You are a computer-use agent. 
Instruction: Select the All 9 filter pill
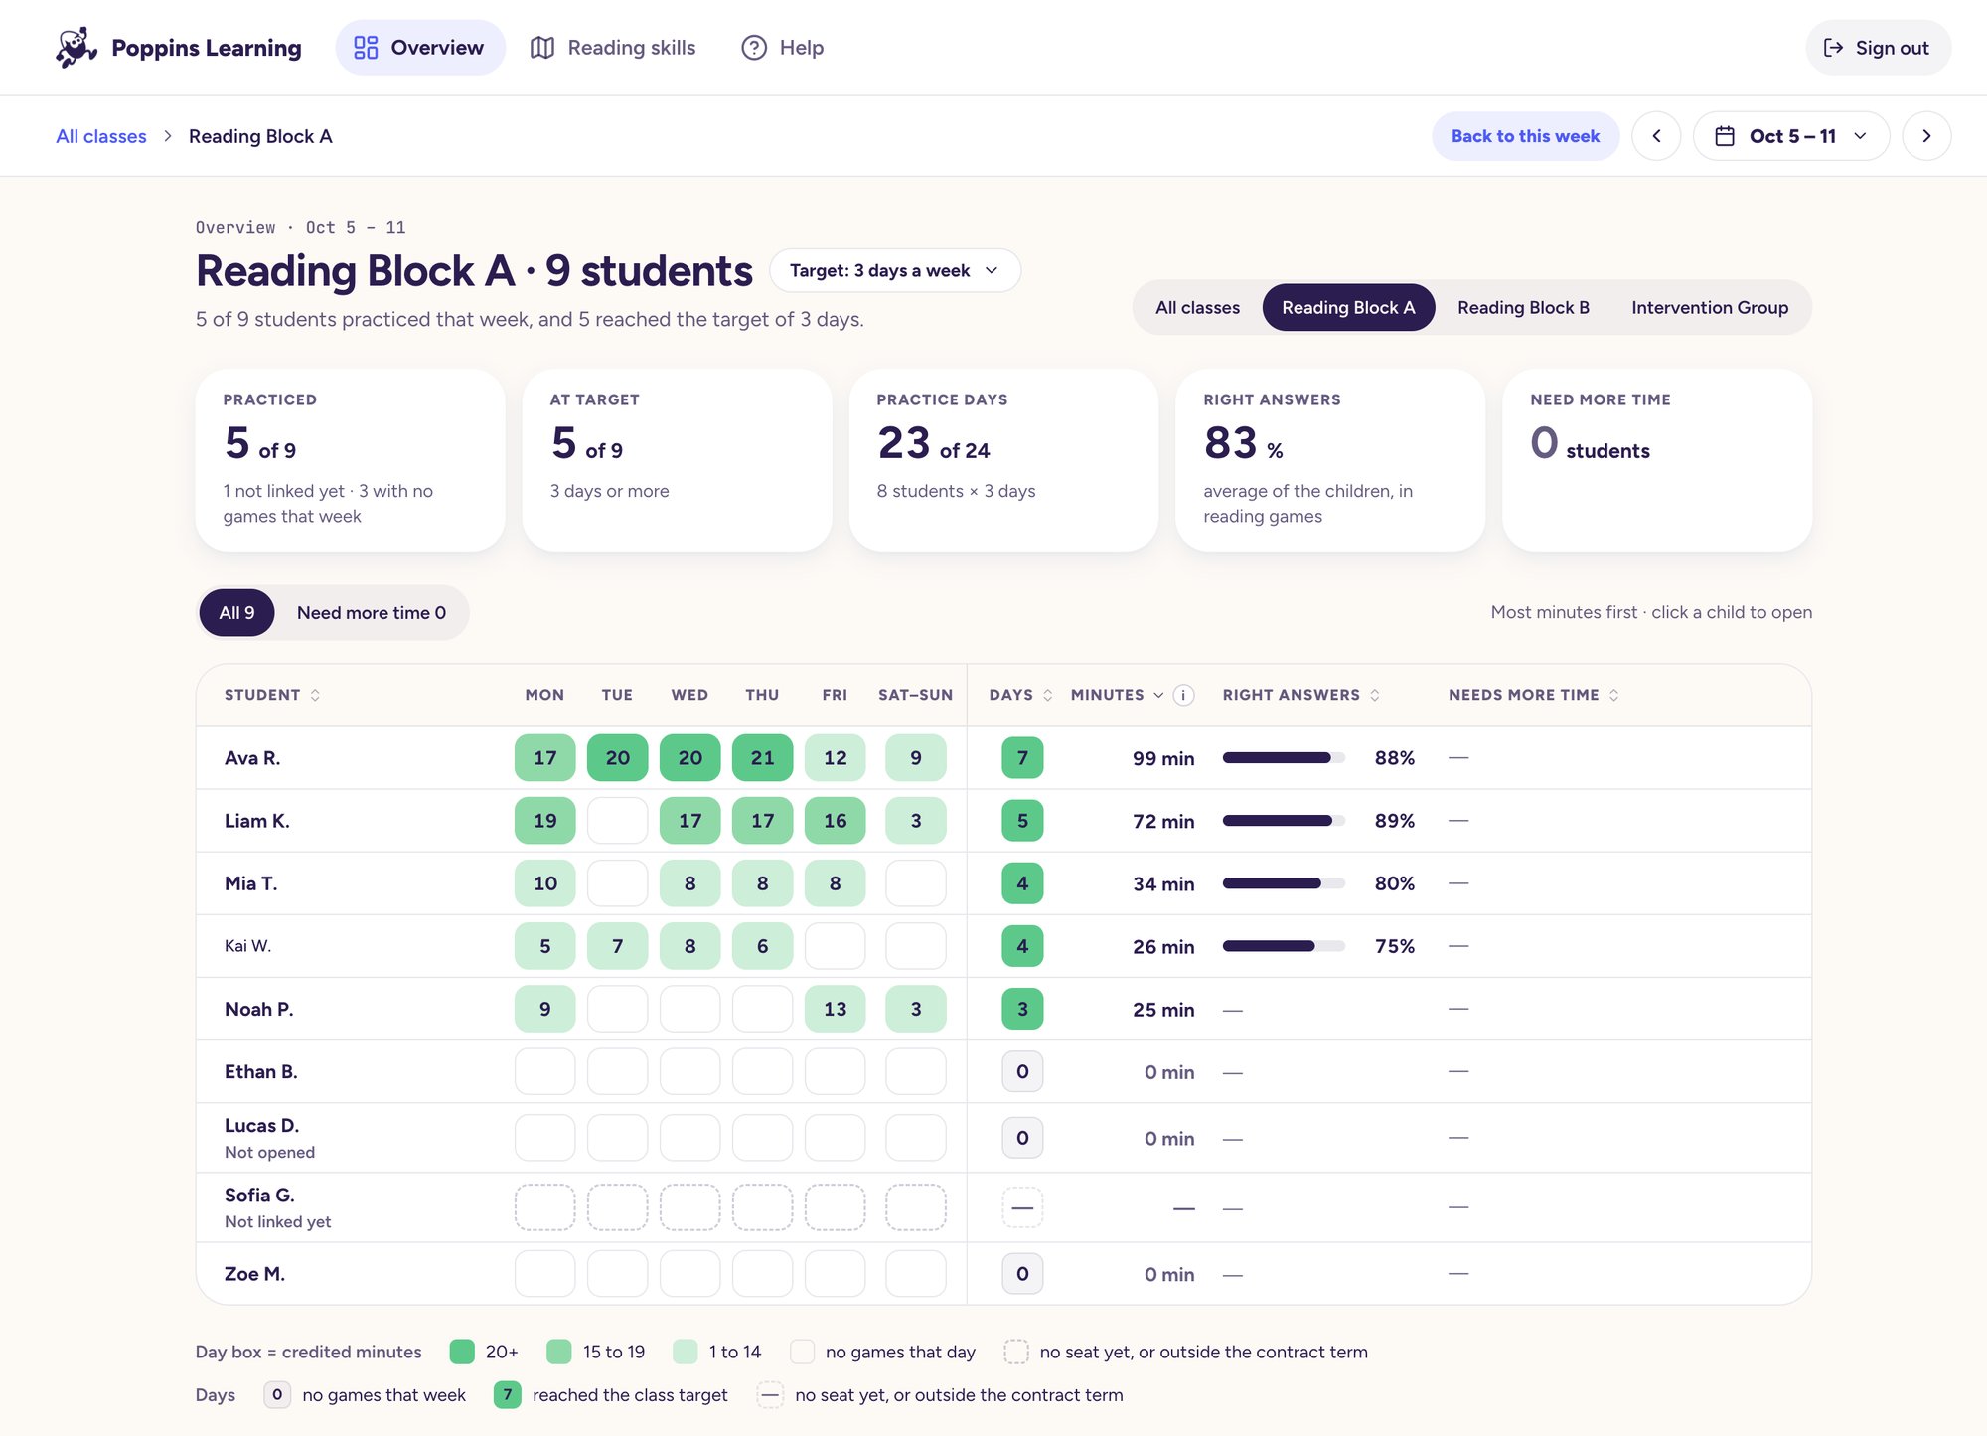[236, 612]
